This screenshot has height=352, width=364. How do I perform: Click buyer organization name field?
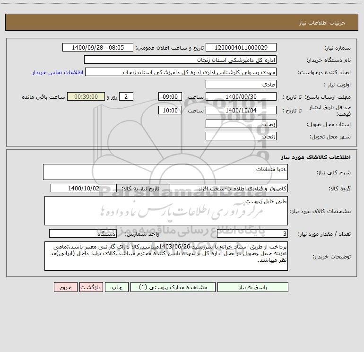(x=180, y=60)
